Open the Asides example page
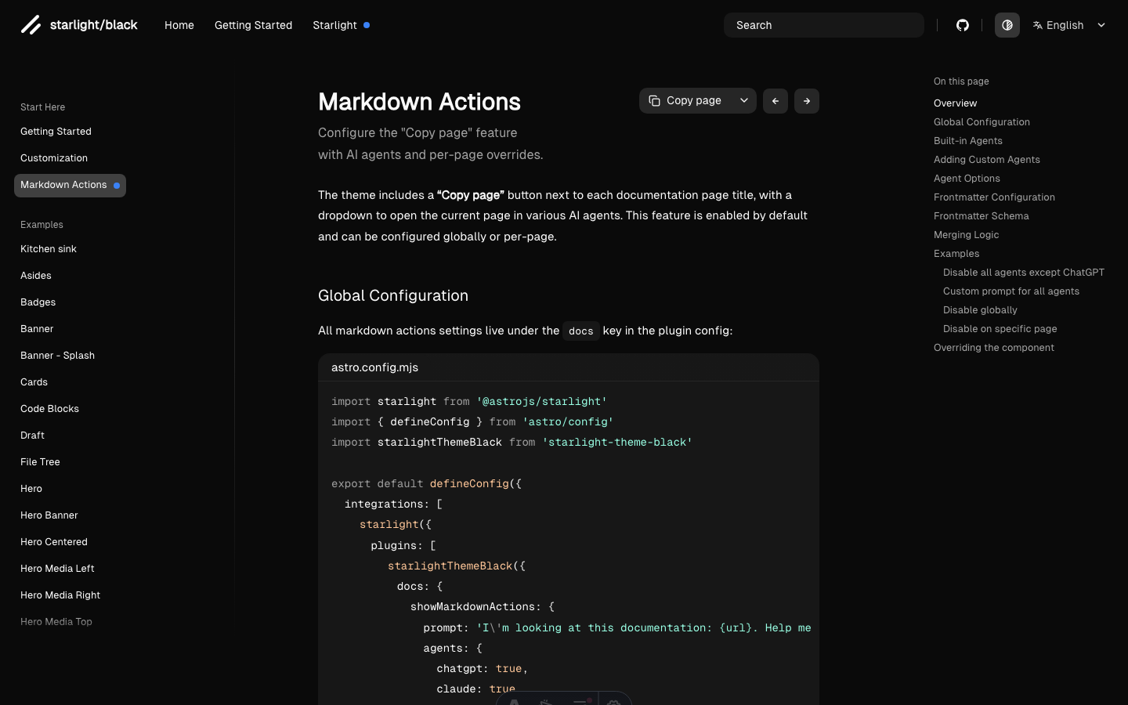The image size is (1128, 705). [x=36, y=276]
